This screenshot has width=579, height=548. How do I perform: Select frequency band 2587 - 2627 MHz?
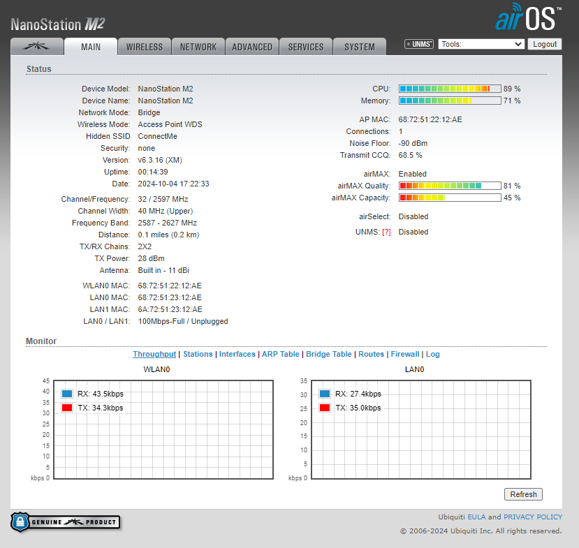(168, 223)
